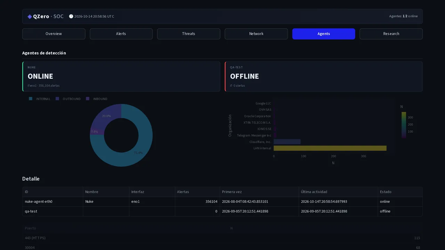This screenshot has width=445, height=250.
Task: Click the Cloudflare, Inc. bar
Action: 287,142
